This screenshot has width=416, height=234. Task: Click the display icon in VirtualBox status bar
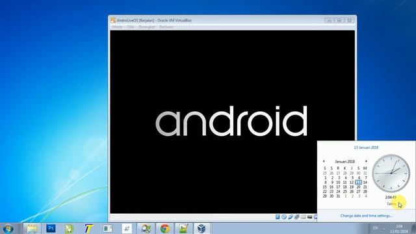(x=309, y=216)
